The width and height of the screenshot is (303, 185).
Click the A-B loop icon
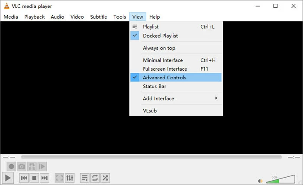point(32,166)
